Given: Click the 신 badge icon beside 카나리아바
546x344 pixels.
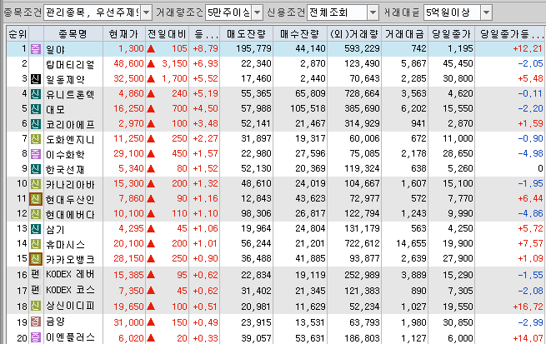Looking at the screenshot, I should click(x=36, y=183).
